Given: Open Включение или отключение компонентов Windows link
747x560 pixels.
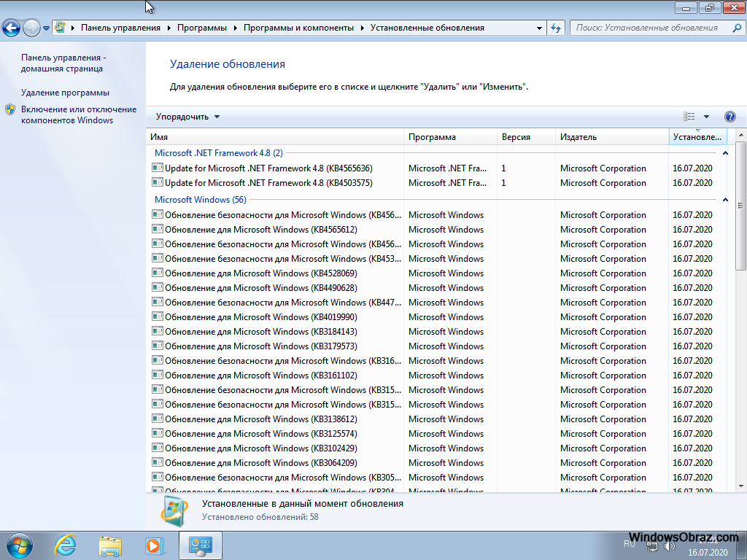Looking at the screenshot, I should coord(78,114).
